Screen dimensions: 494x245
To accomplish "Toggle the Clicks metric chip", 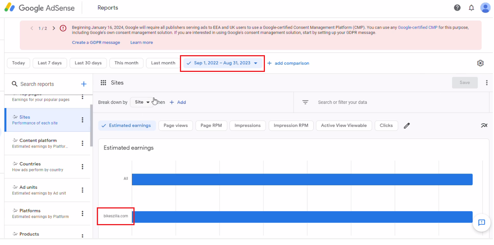I will point(386,126).
